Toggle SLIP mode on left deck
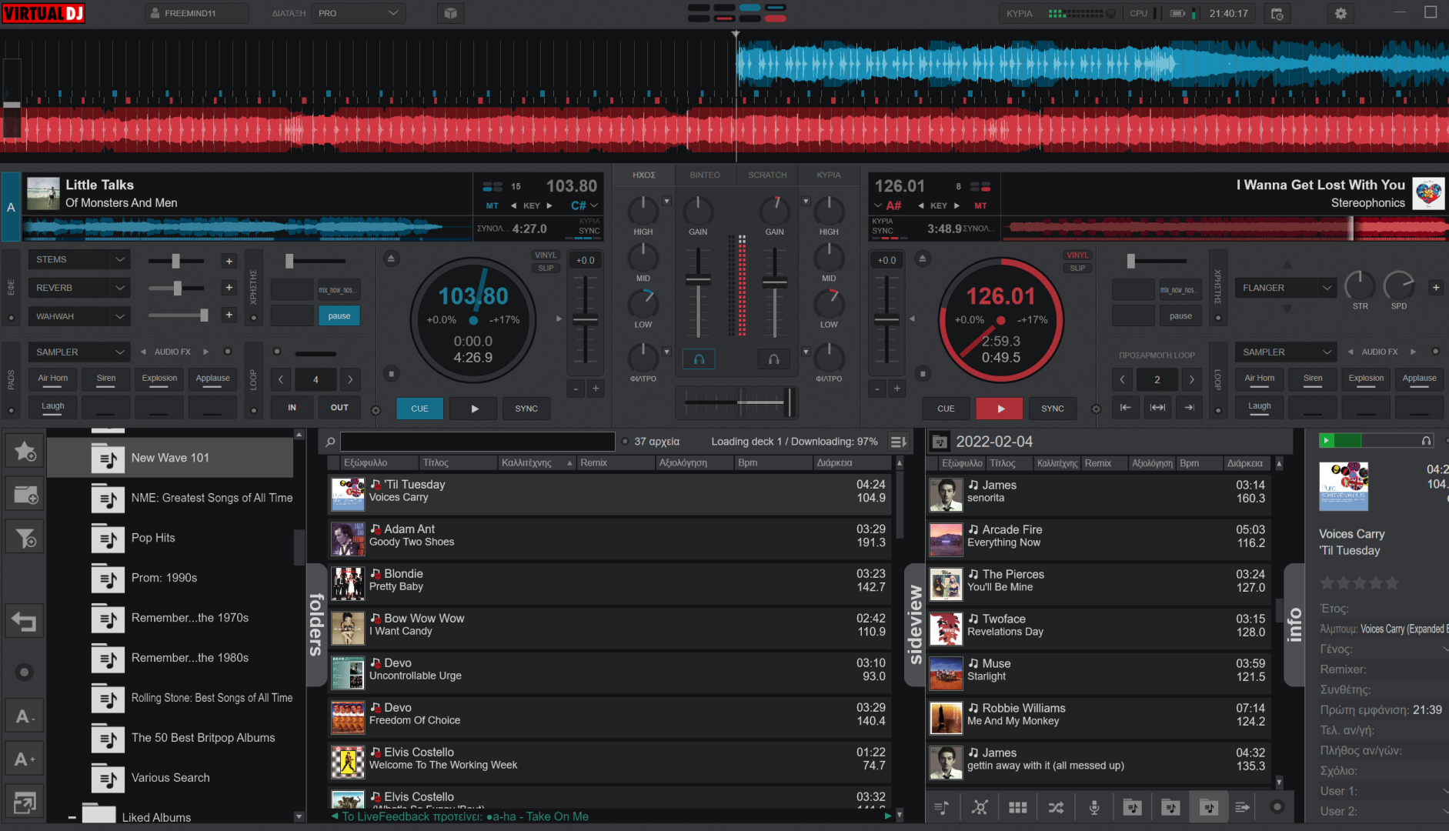 [x=546, y=269]
